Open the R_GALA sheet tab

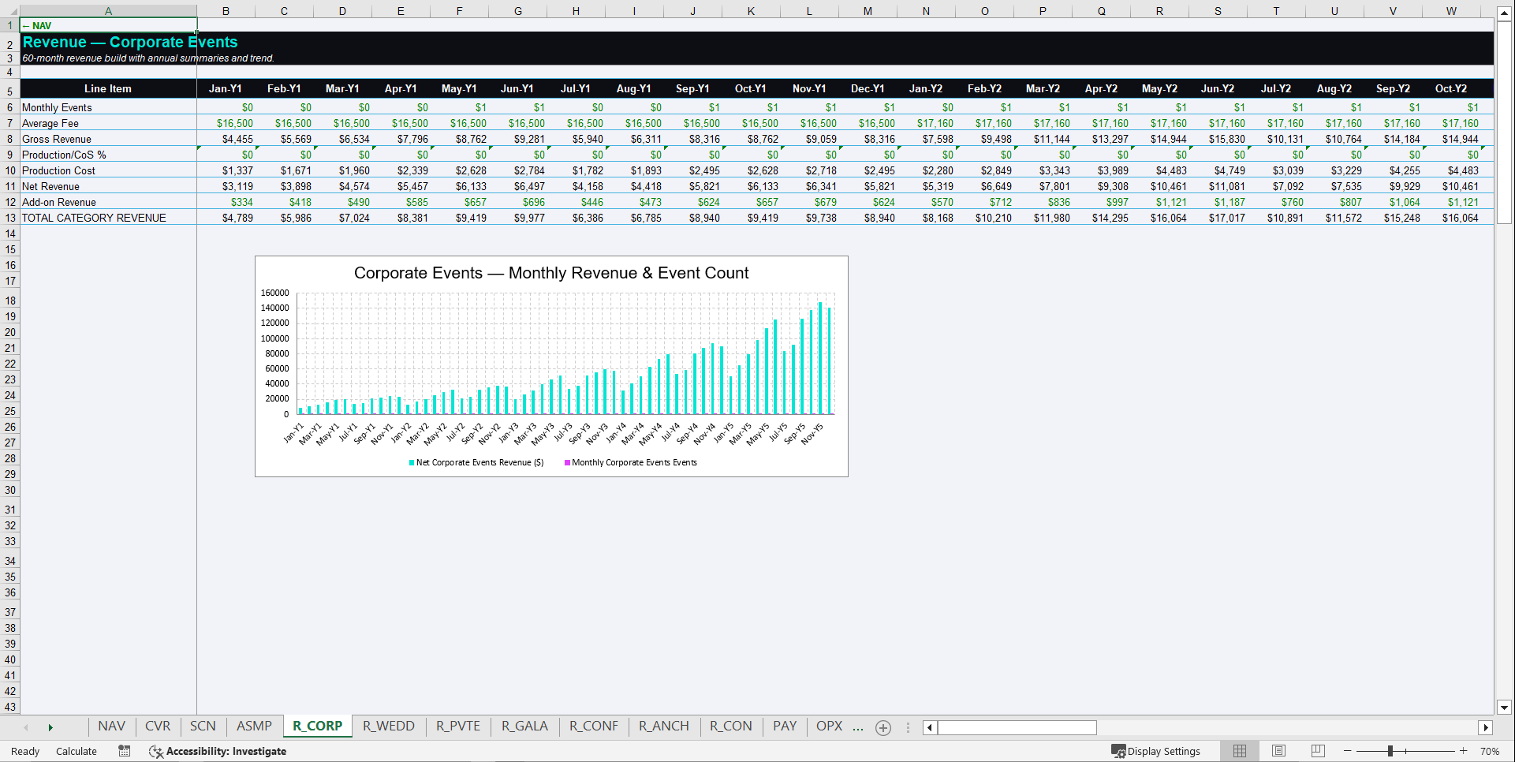(524, 727)
